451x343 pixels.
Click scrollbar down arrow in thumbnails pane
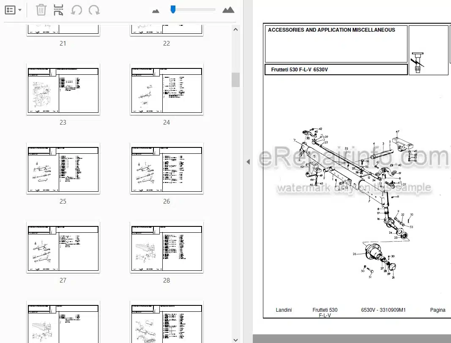coord(235,340)
